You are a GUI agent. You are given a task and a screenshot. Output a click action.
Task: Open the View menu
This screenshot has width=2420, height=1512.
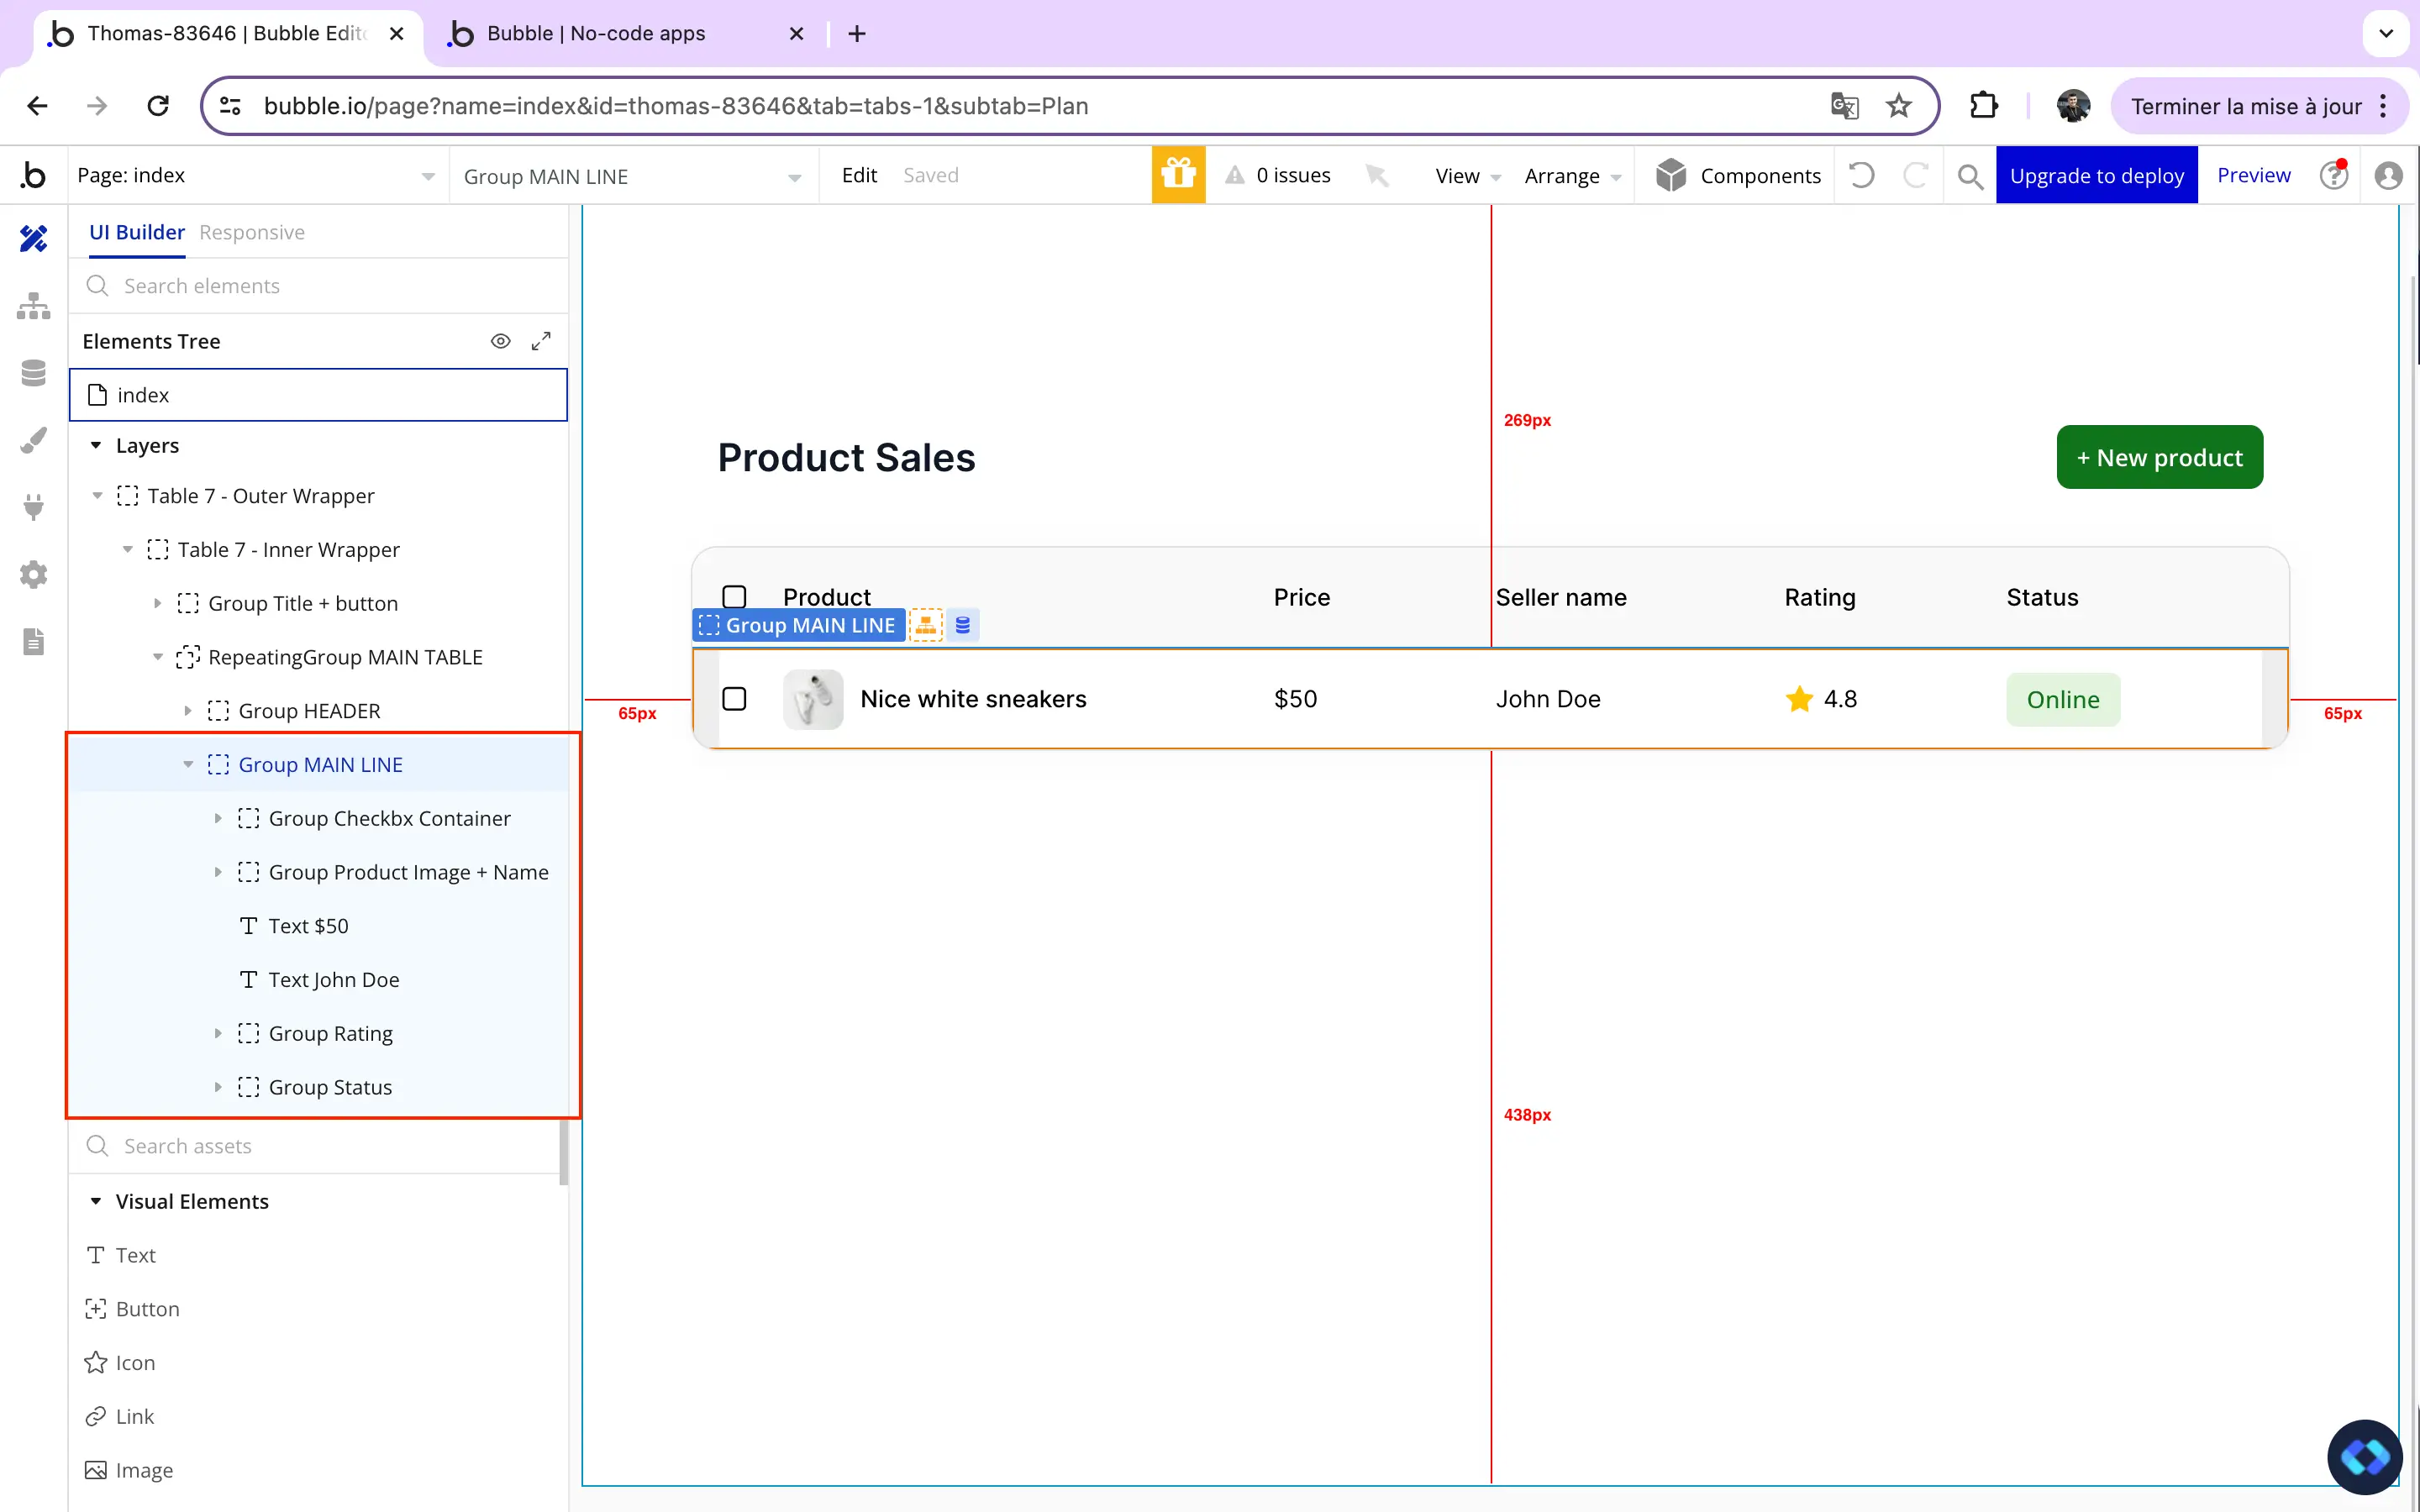click(1467, 176)
